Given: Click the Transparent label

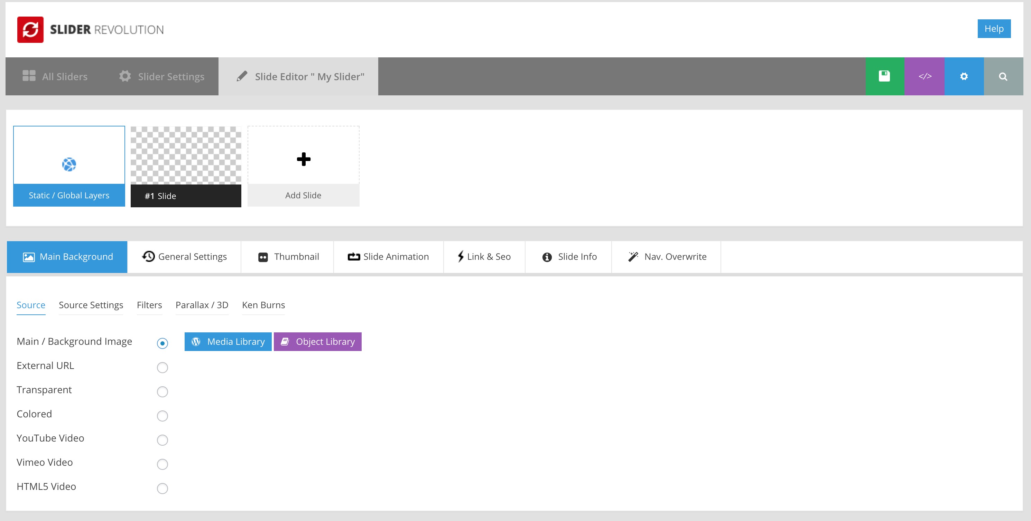Looking at the screenshot, I should (x=44, y=390).
